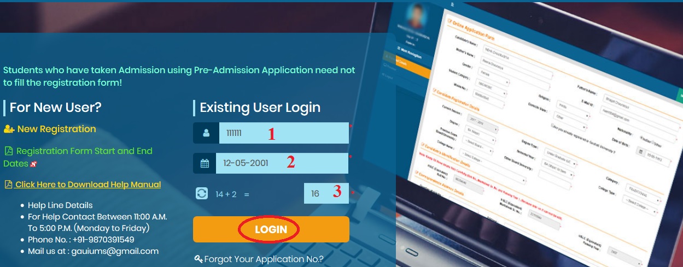Click the yellow PDF icon beside Help Manual
Screen dimensions: 683x267
tap(8, 185)
